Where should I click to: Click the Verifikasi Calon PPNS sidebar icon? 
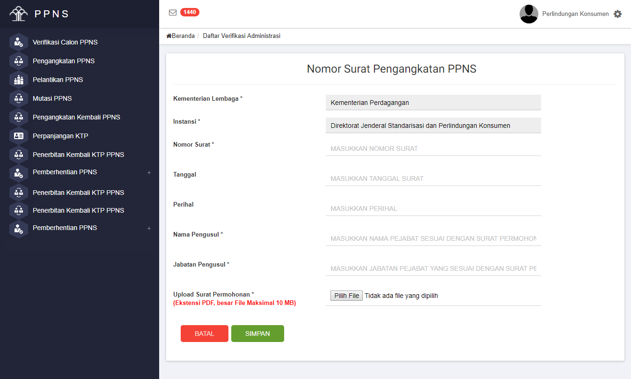coord(19,42)
